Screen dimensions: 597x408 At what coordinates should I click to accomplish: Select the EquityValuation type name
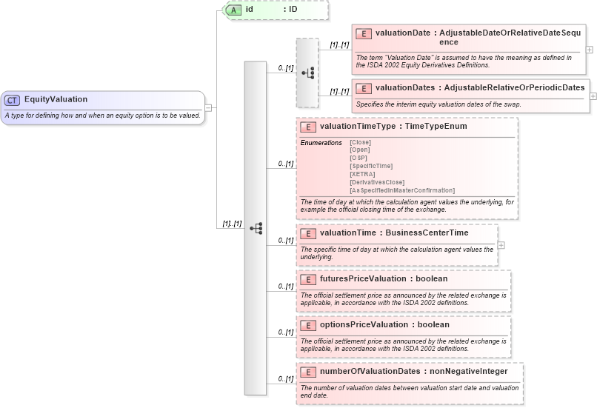pos(56,99)
